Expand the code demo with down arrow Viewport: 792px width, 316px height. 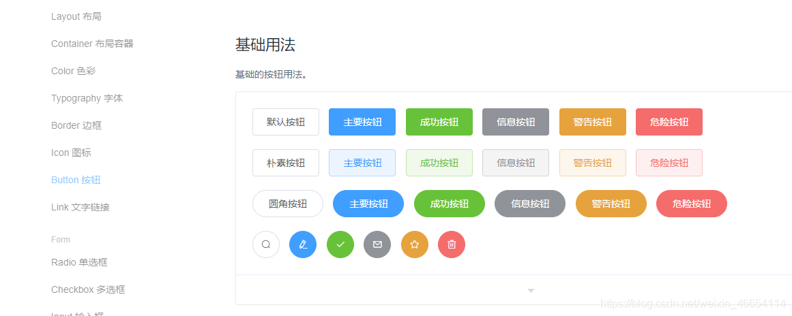pos(531,290)
